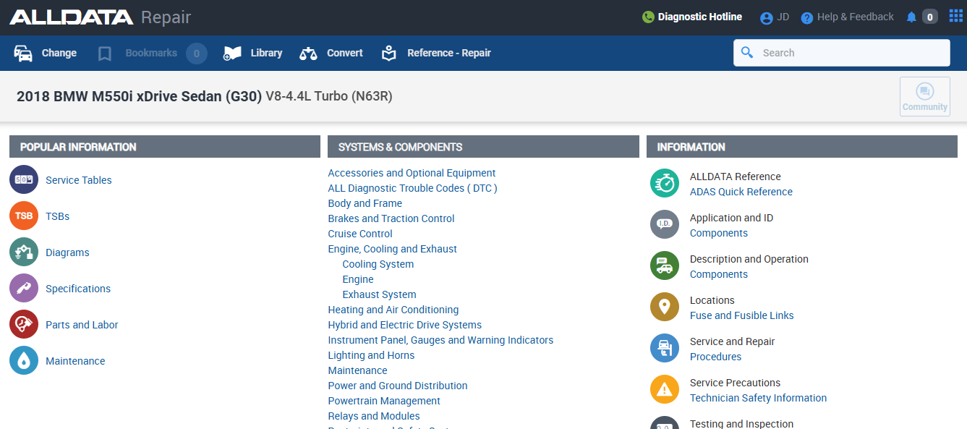Click the notification count badge
The image size is (967, 429).
pyautogui.click(x=930, y=17)
